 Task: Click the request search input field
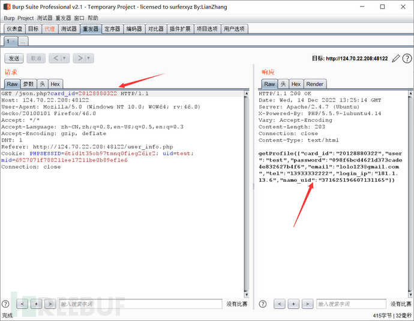[x=140, y=304]
